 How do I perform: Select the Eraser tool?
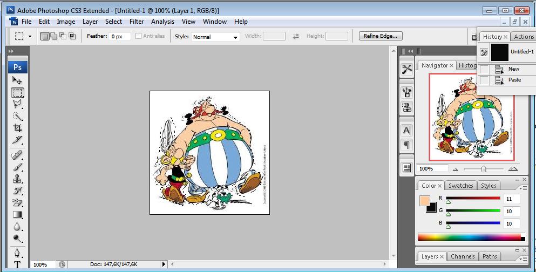(17, 202)
